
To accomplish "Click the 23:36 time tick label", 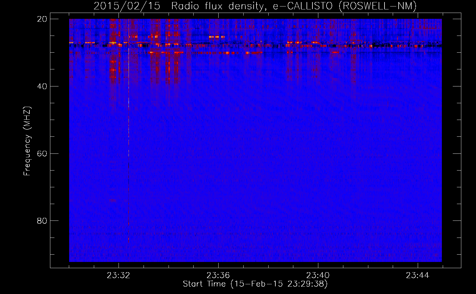I will [218, 275].
